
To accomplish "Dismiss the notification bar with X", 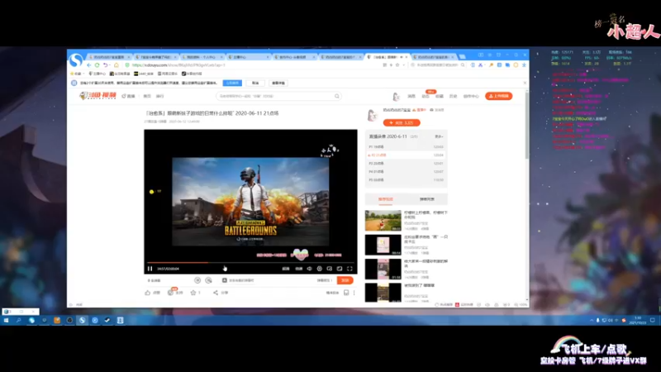I will coord(525,83).
